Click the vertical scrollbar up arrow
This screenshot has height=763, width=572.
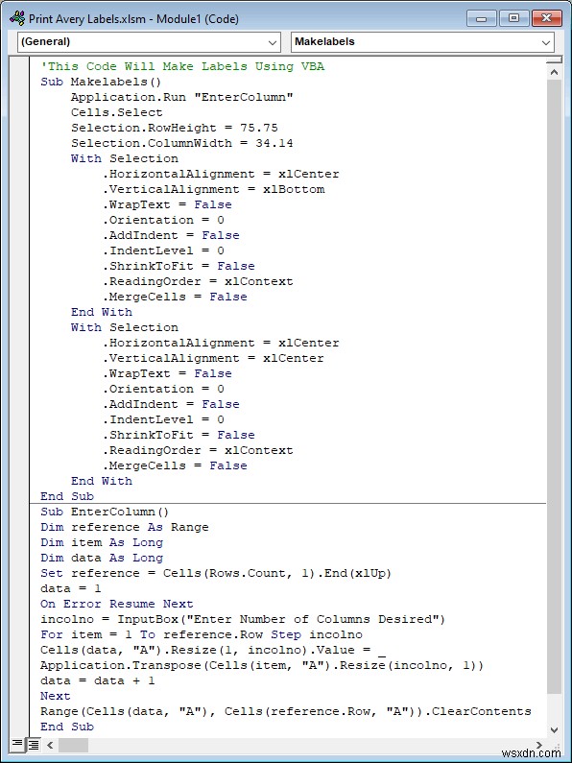coord(554,73)
